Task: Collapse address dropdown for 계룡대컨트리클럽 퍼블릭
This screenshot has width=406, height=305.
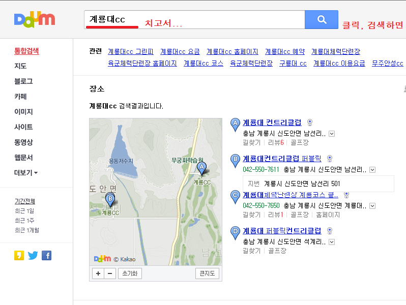Action: (372, 170)
